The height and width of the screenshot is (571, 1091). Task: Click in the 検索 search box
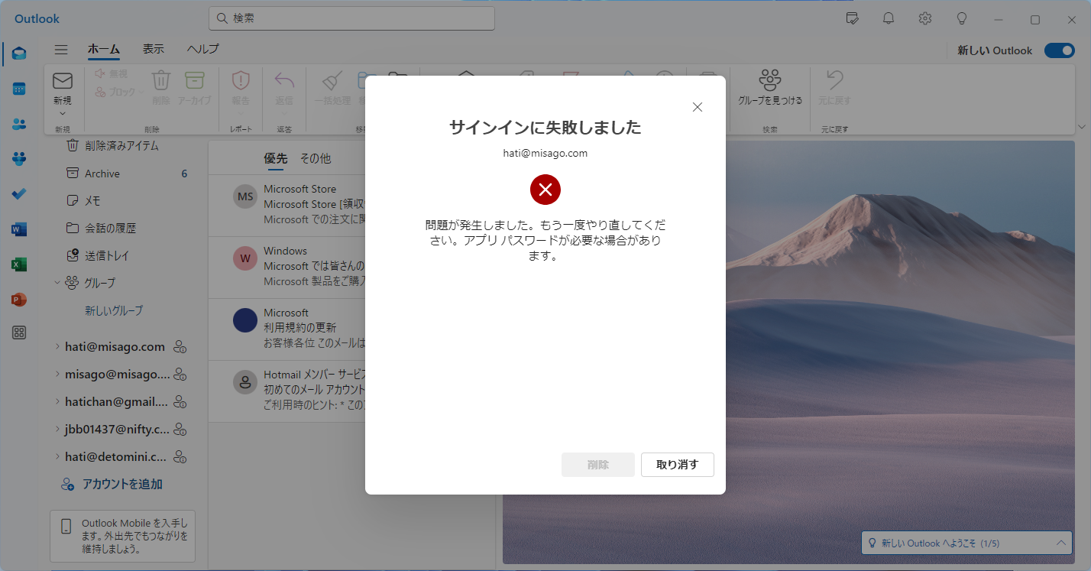(x=351, y=18)
